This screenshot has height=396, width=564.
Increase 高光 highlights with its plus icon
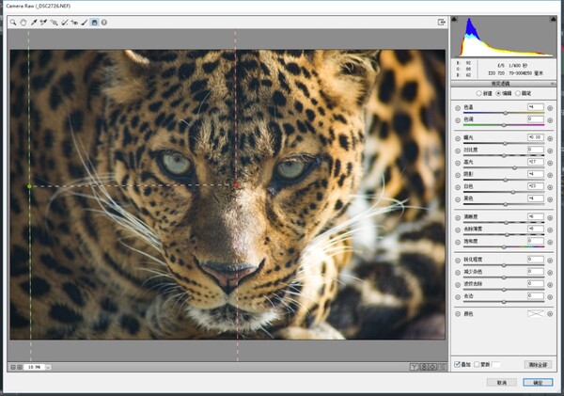click(x=550, y=163)
